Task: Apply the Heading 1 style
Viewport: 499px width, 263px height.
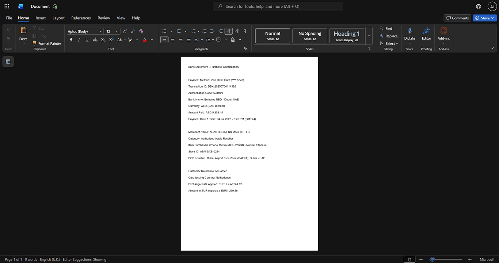Action: tap(347, 36)
